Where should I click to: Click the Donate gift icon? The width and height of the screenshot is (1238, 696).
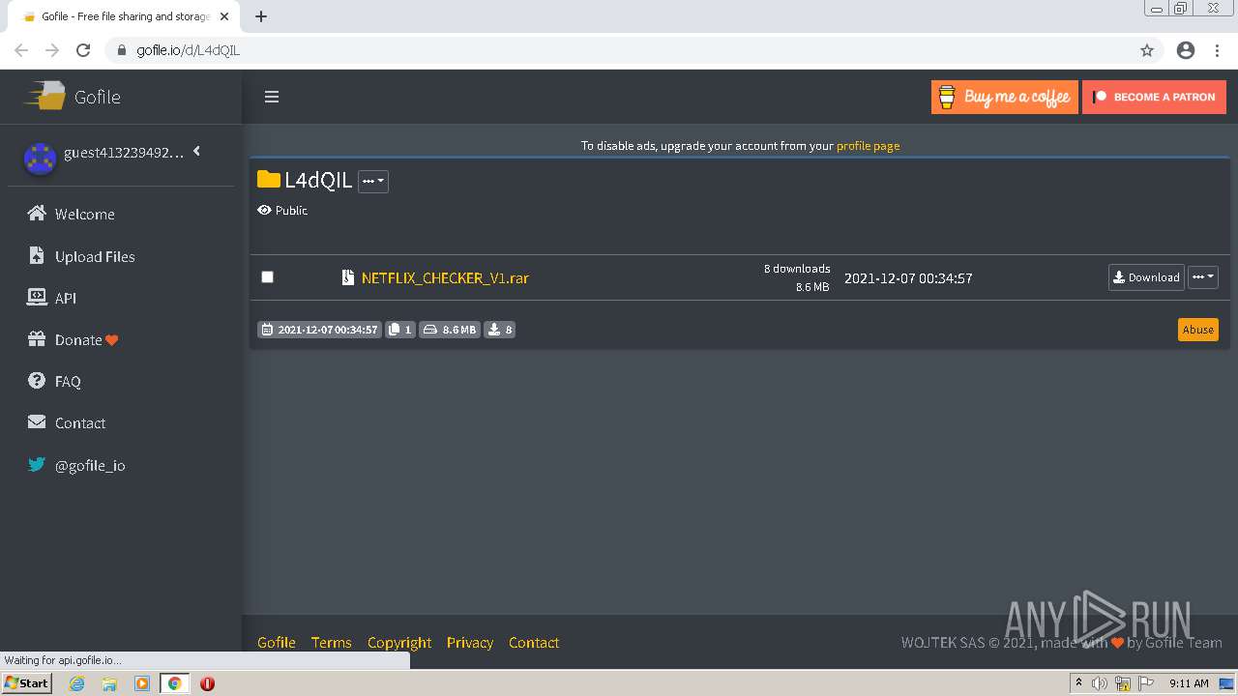(x=37, y=339)
